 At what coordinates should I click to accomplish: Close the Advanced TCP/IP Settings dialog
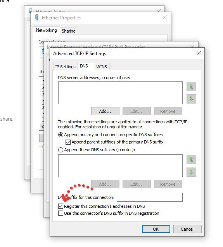199,53
